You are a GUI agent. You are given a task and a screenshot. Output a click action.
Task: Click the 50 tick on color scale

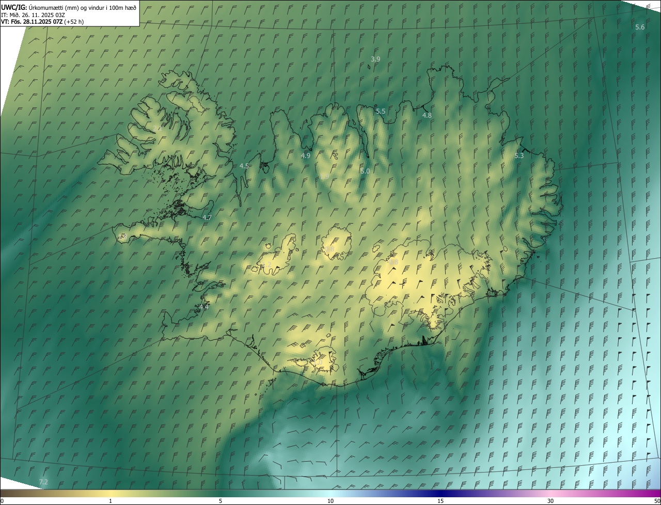point(657,501)
